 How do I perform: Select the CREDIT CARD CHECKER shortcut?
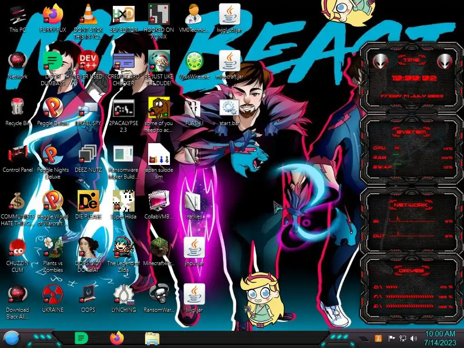124,68
